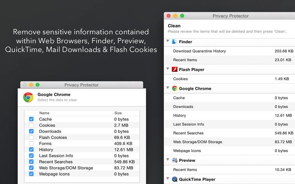The width and height of the screenshot is (295, 184).
Task: Click the Preview app icon in Clean list
Action: 174,160
